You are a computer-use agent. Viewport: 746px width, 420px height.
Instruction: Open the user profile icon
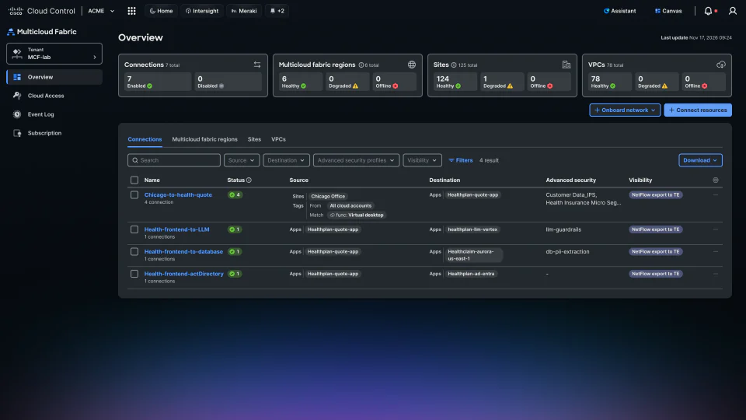pos(733,11)
